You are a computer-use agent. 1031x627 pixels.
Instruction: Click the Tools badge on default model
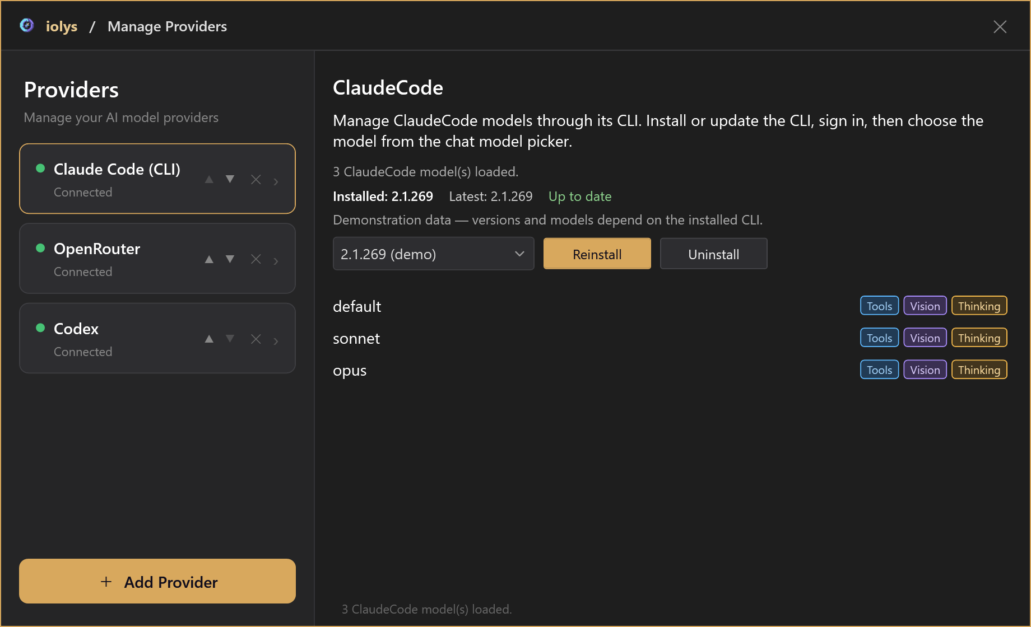click(880, 306)
